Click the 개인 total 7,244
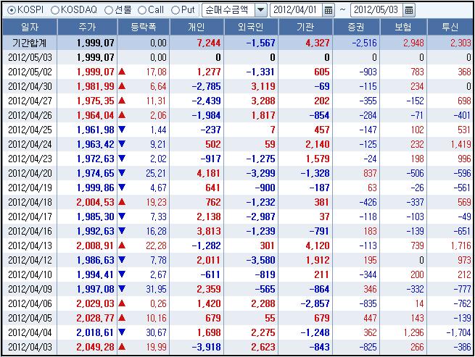Image resolution: width=475 pixels, height=357 pixels. (209, 43)
